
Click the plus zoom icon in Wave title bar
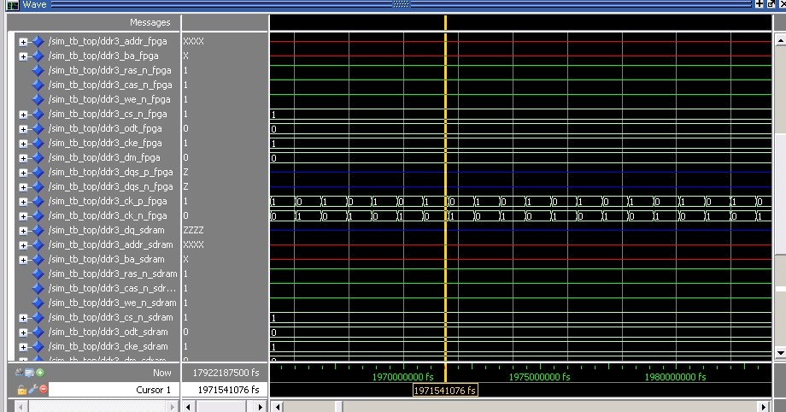[x=760, y=5]
